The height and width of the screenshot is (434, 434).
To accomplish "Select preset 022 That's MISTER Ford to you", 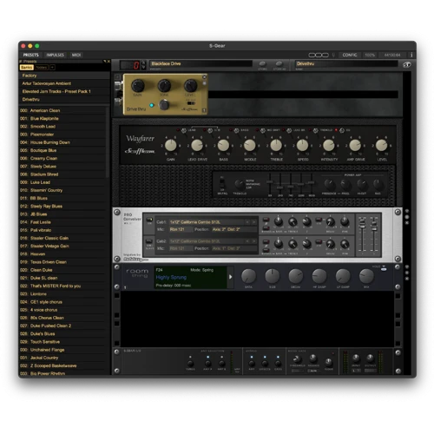I will click(62, 286).
